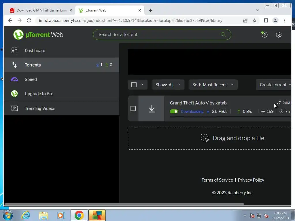Viewport: 295px width, 221px height.
Task: Click Create torrent button
Action: click(274, 85)
